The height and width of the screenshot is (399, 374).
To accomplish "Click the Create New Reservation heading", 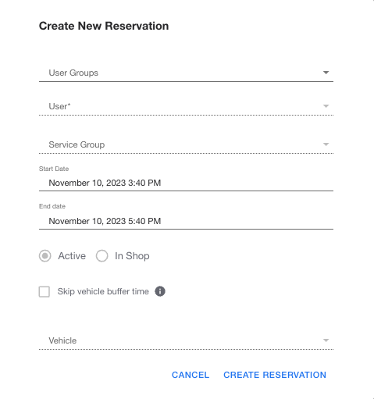I will (104, 26).
